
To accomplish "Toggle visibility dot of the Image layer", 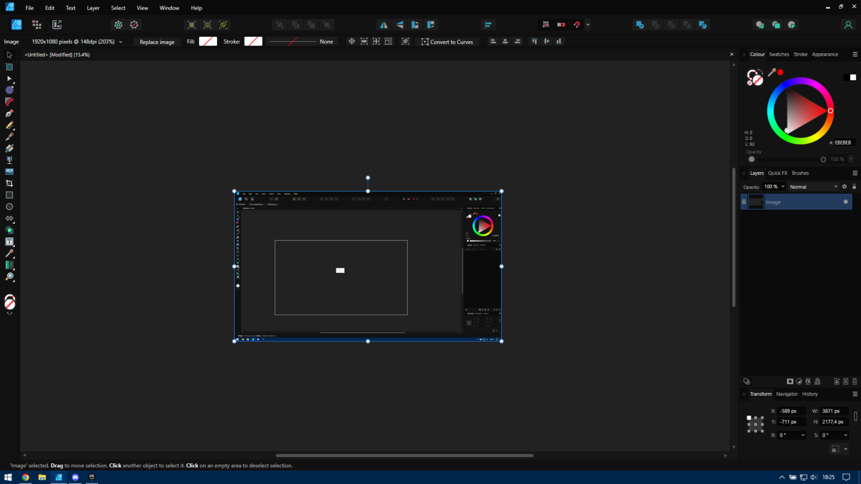I will pos(846,202).
